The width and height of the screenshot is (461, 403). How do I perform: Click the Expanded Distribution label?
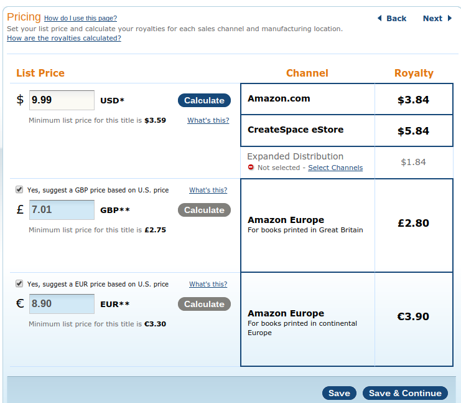(x=295, y=156)
